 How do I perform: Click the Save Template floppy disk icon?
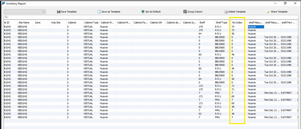click(58, 12)
